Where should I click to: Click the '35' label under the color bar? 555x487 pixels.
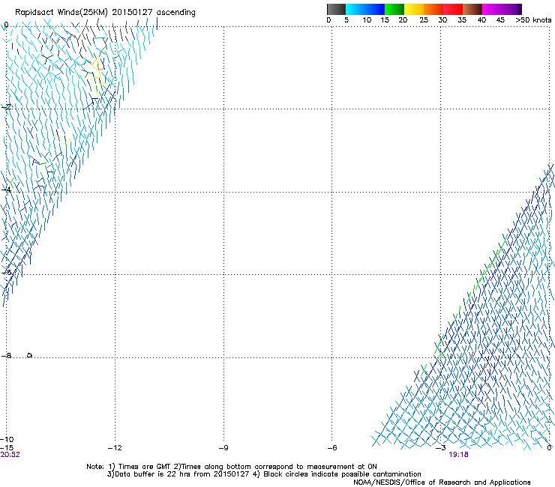462,20
